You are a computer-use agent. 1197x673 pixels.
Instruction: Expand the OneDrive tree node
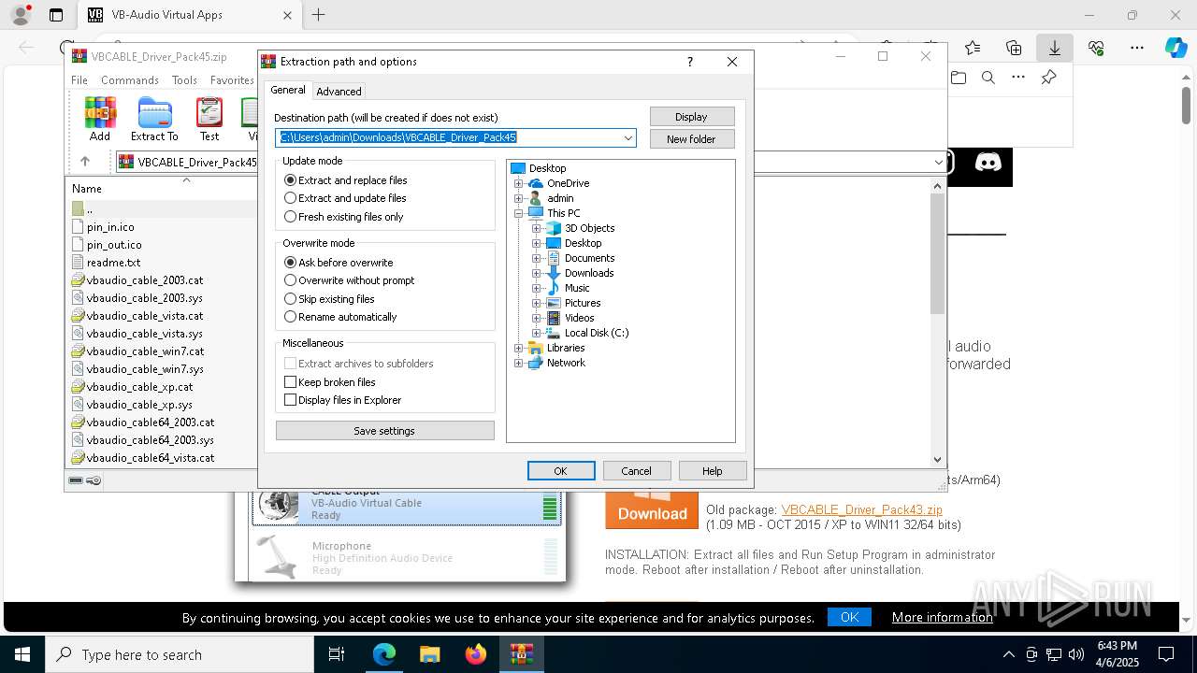pyautogui.click(x=519, y=183)
